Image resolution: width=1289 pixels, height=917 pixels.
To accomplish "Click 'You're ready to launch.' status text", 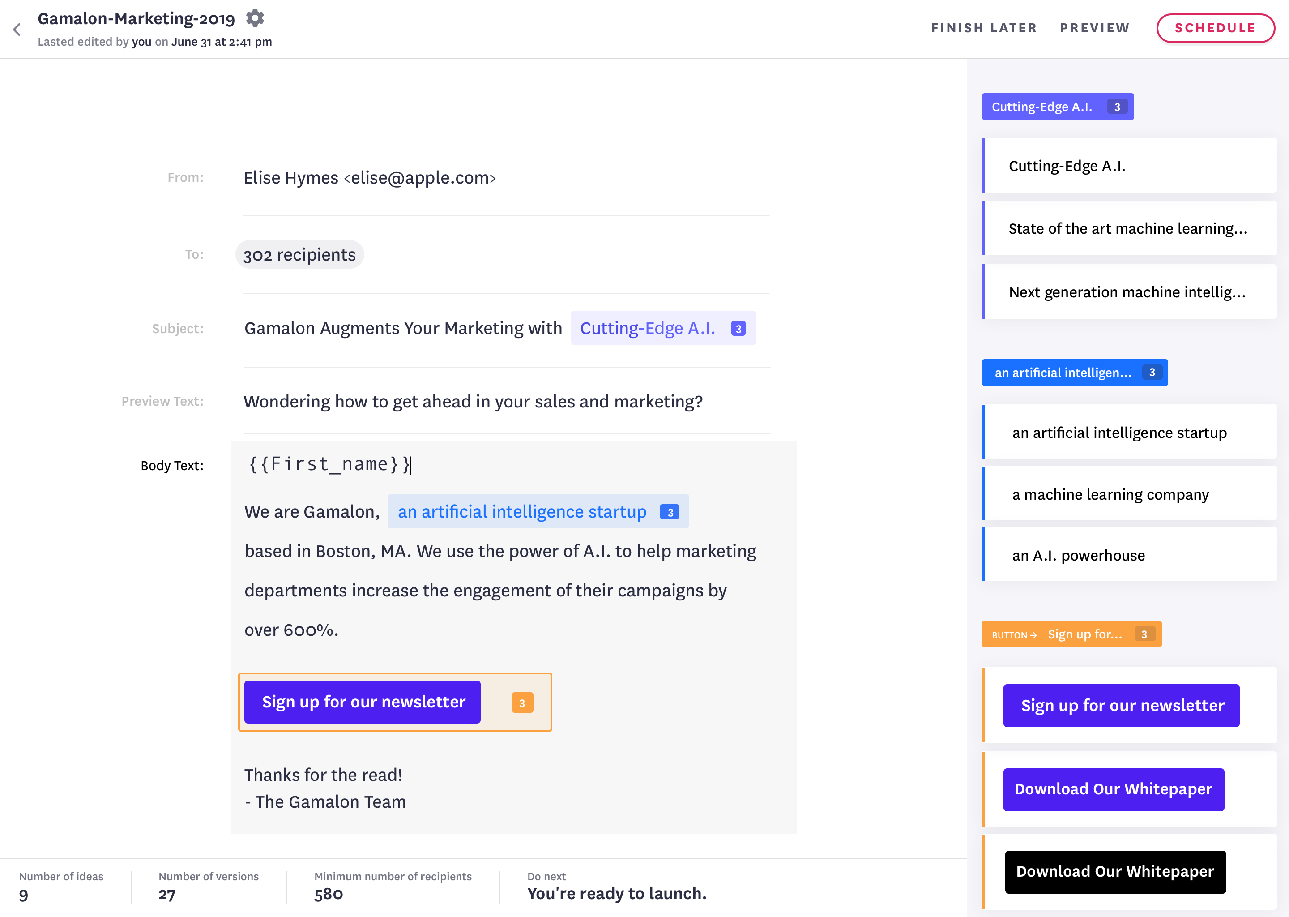I will click(617, 893).
